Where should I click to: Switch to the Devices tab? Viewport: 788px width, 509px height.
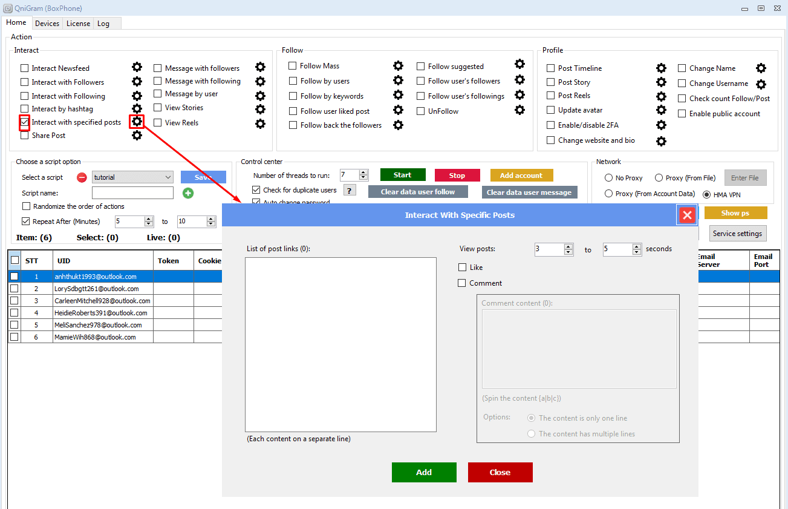(x=47, y=24)
